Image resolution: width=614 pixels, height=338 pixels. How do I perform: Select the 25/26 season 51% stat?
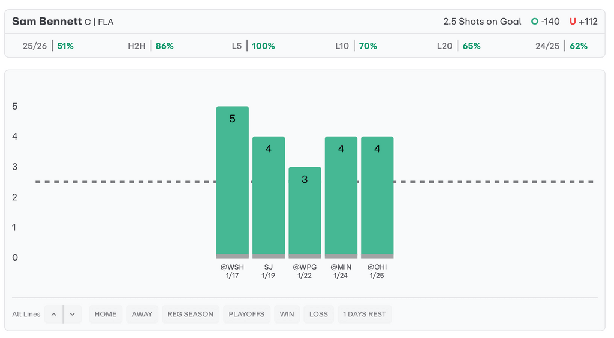pos(48,46)
